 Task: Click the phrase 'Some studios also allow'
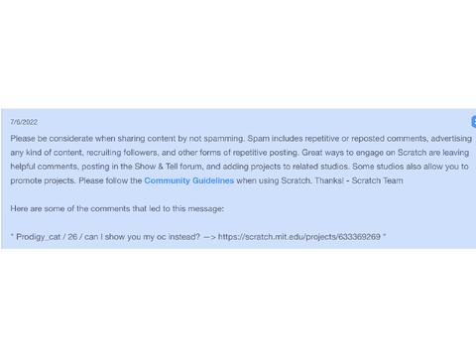[x=393, y=167]
